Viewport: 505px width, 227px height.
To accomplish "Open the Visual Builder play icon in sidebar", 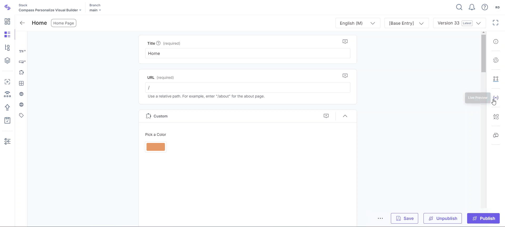I will pos(7,82).
